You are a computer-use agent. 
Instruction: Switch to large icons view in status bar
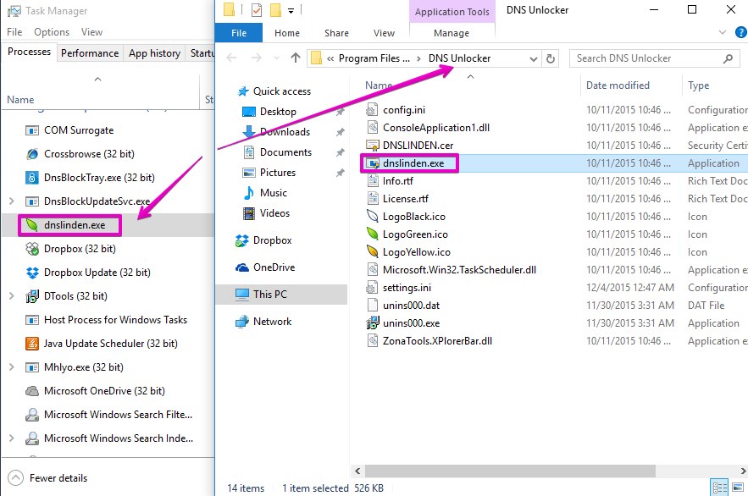click(x=736, y=488)
